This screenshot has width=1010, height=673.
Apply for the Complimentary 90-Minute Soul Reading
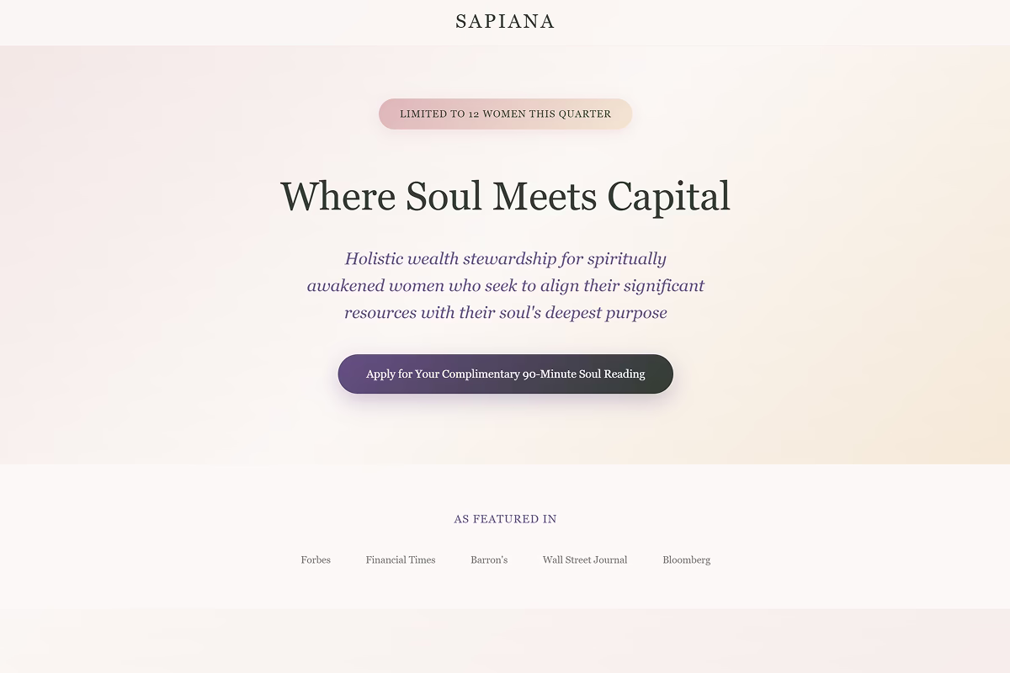pyautogui.click(x=505, y=374)
